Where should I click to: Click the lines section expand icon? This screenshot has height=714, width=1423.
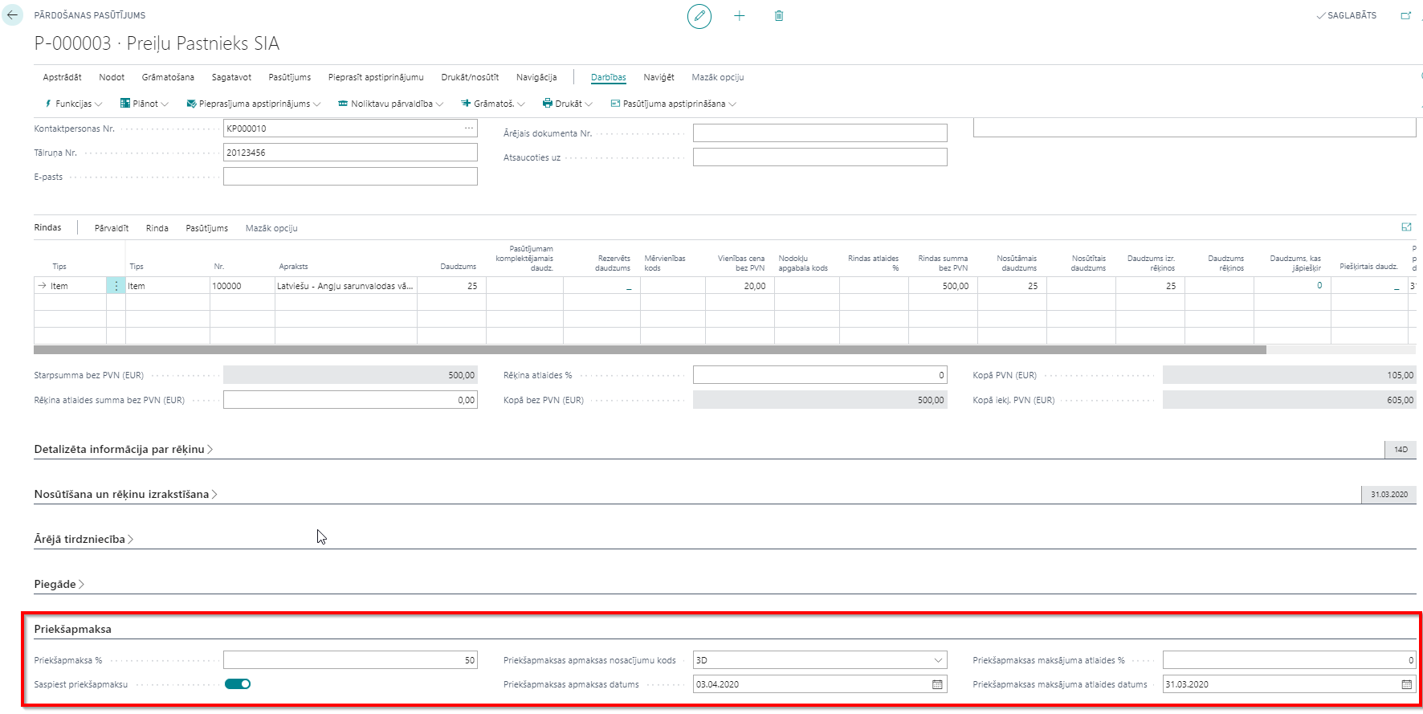tap(1406, 227)
